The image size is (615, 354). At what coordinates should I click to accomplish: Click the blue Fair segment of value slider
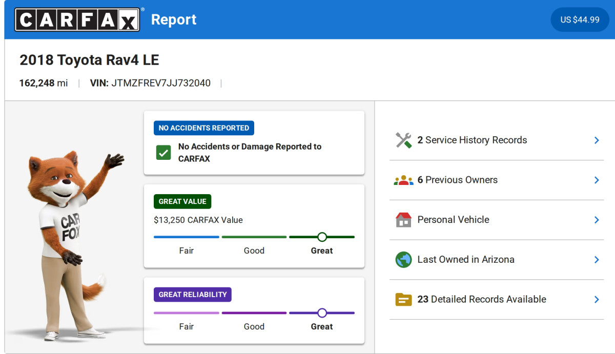click(187, 237)
